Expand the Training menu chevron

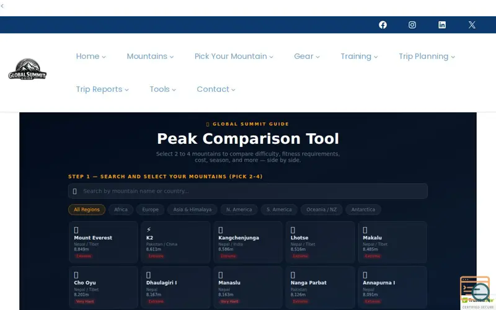pyautogui.click(x=376, y=57)
